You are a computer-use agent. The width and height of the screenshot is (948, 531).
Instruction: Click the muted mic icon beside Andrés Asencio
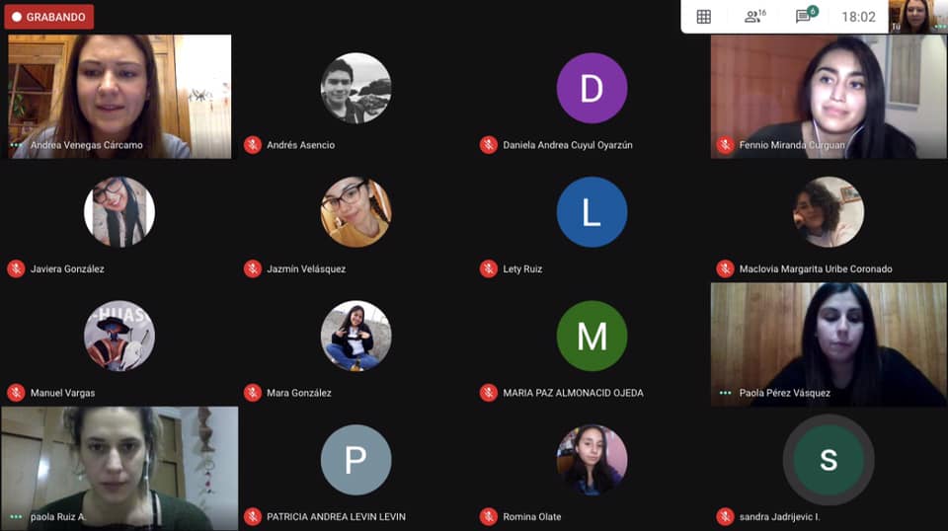coord(253,145)
